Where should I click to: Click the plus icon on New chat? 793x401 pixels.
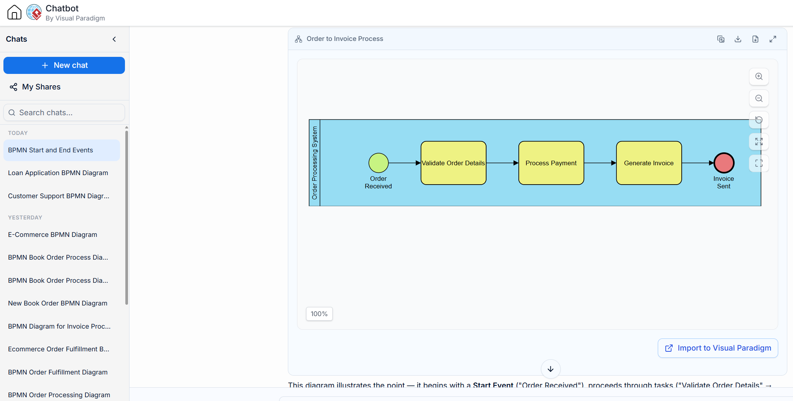click(x=45, y=66)
